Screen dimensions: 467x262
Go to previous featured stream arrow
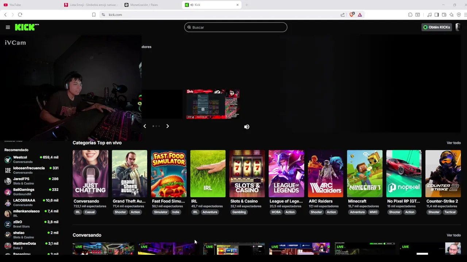144,126
